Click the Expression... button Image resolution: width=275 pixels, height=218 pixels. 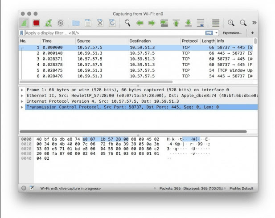[232, 33]
